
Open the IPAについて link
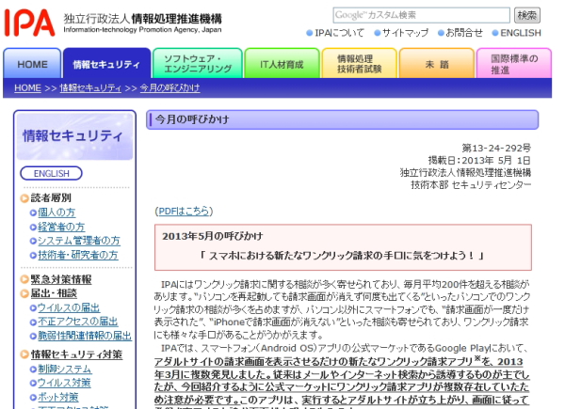340,33
